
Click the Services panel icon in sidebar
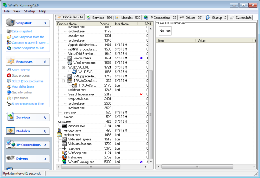pos(11,117)
